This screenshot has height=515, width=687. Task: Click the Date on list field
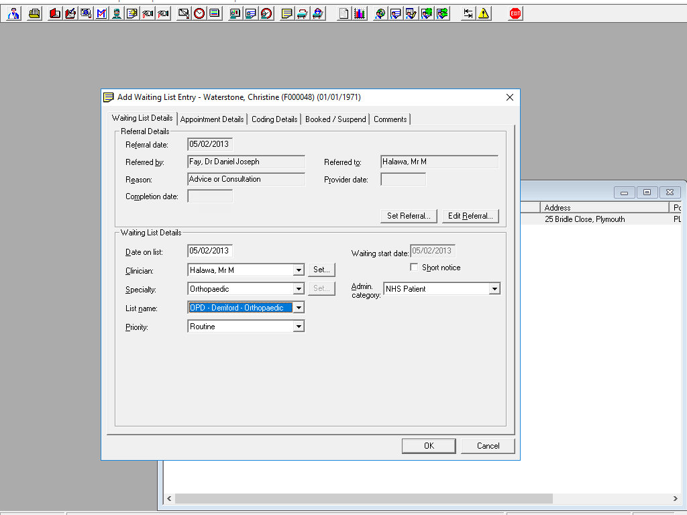pyautogui.click(x=210, y=251)
